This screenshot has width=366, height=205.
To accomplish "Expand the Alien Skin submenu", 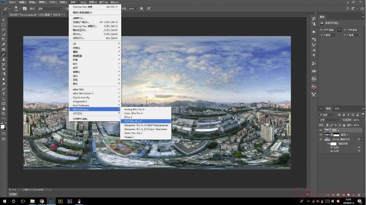I will [95, 89].
